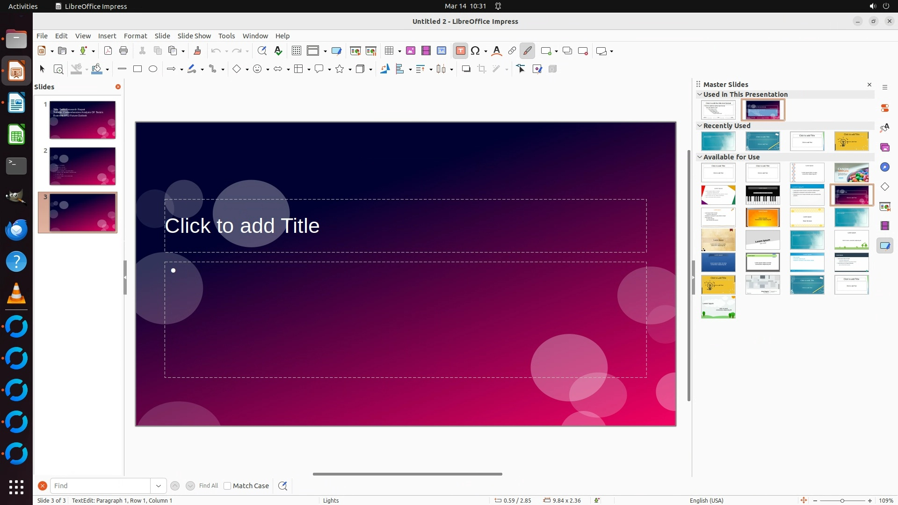Click the Display Grid icon
The image size is (898, 505).
tap(296, 51)
